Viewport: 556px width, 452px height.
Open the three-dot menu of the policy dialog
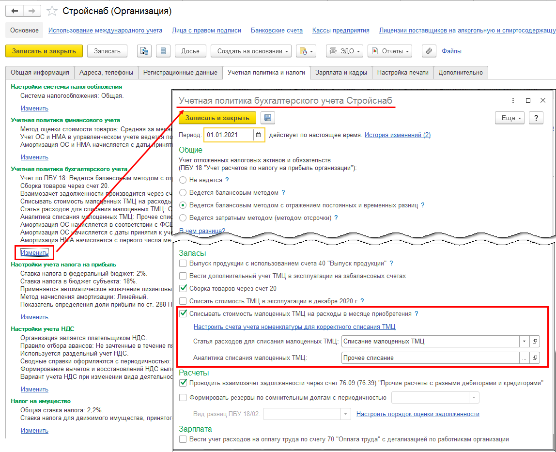tap(513, 100)
